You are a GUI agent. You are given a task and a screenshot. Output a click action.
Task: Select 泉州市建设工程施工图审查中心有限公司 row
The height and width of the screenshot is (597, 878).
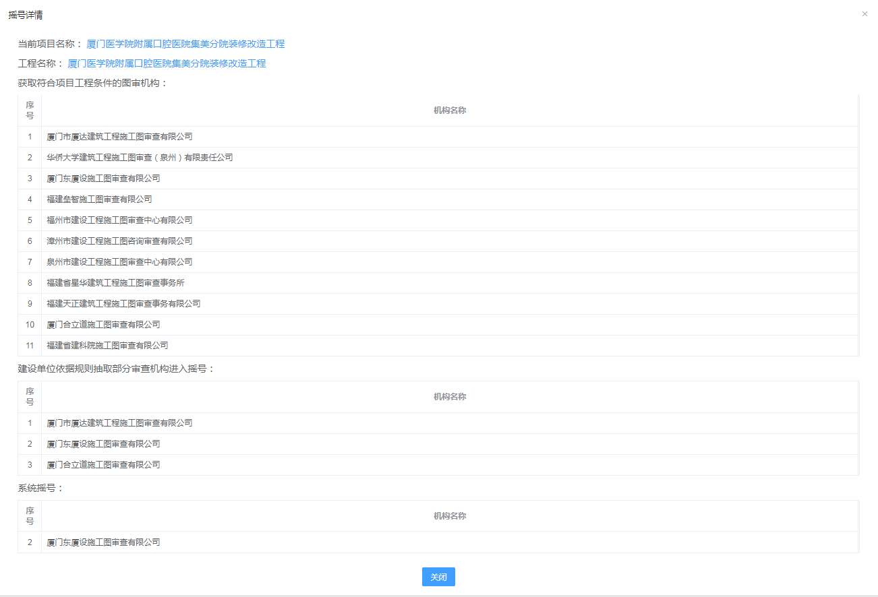coord(438,262)
